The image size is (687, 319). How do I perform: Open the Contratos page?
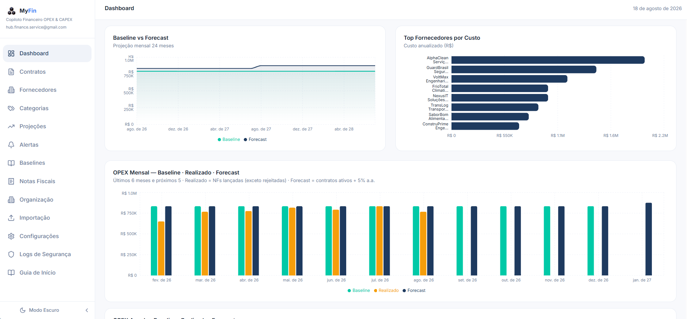pos(47,72)
